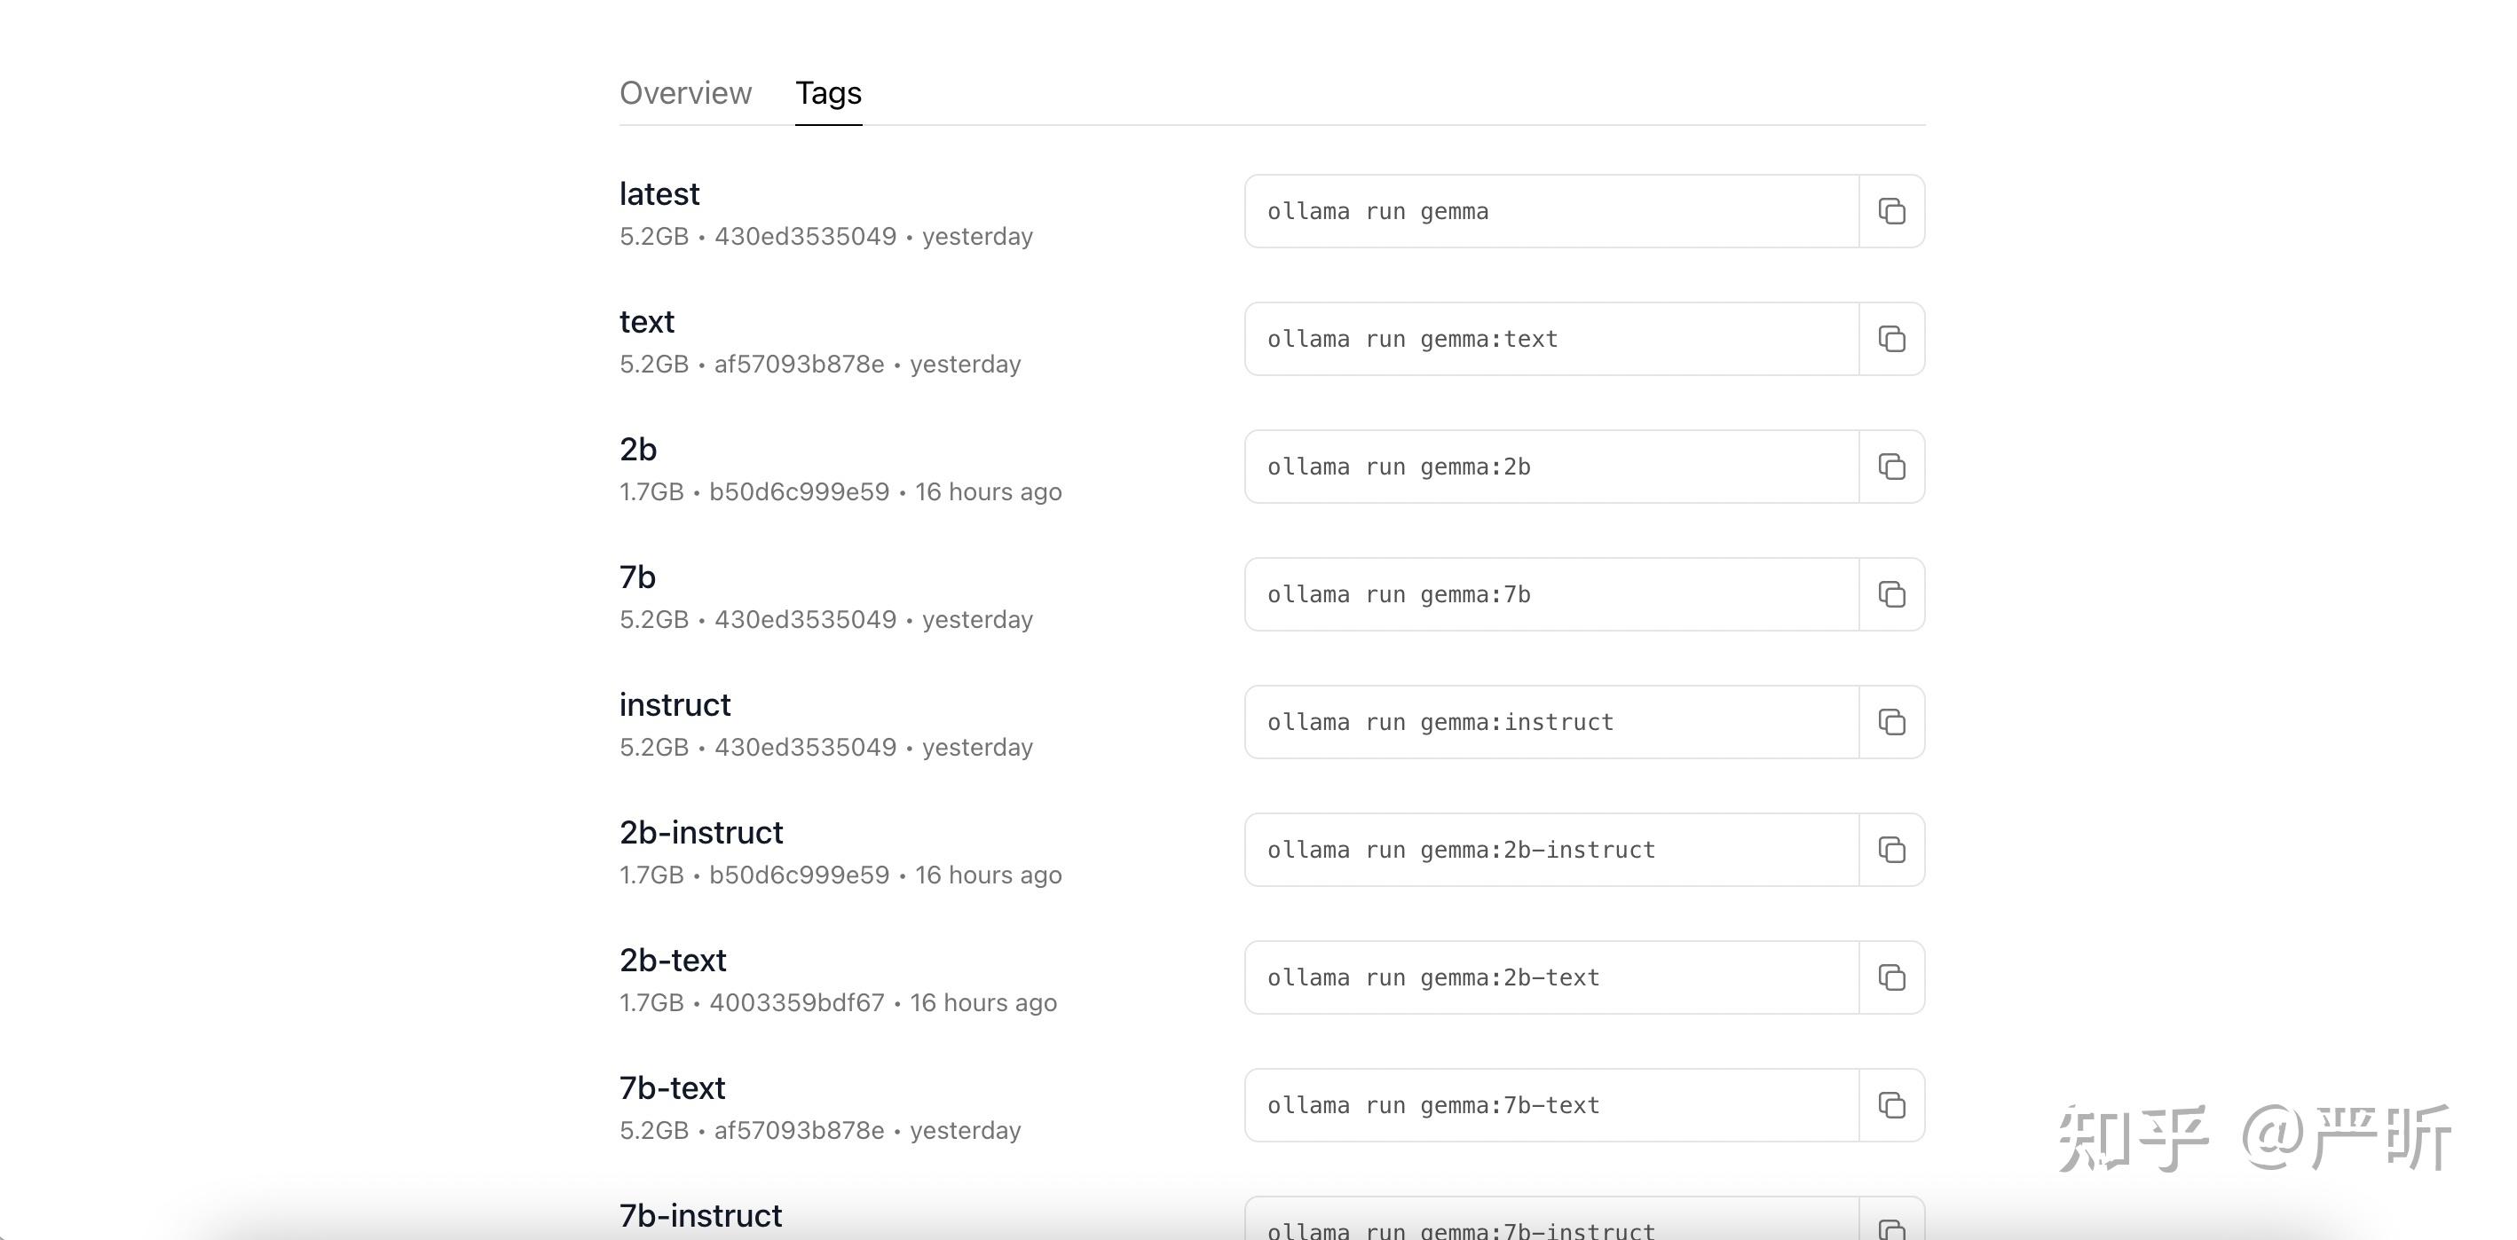Copy the gemma:2b run command
This screenshot has width=2517, height=1240.
1891,467
